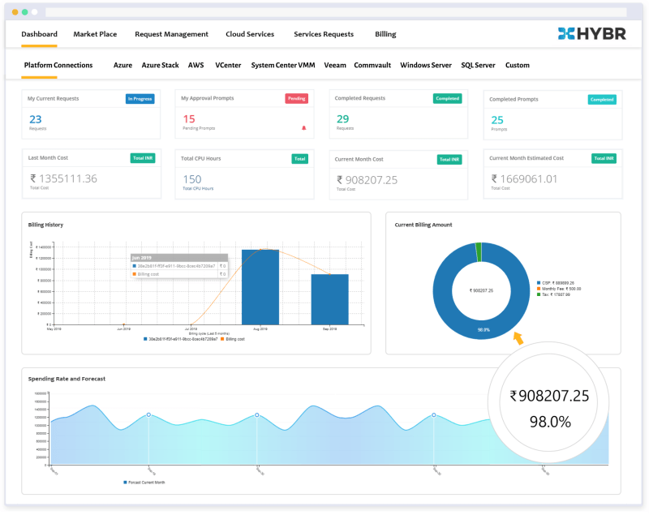This screenshot has width=649, height=515.
Task: Open the Market Place menu item
Action: click(95, 34)
